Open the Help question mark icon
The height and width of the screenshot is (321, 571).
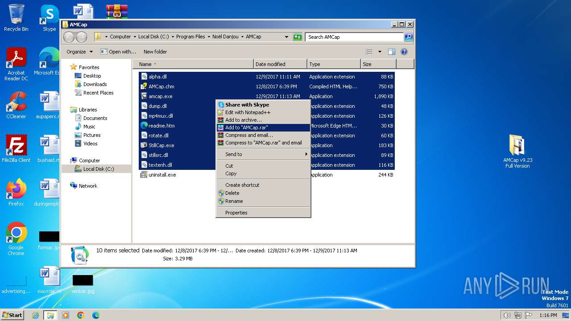[404, 52]
